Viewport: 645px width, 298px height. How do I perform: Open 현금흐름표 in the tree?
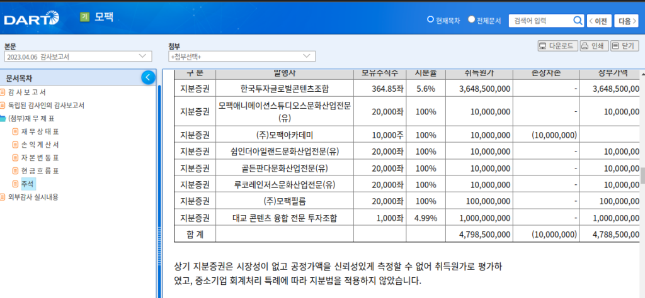pyautogui.click(x=40, y=171)
